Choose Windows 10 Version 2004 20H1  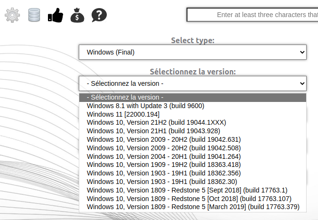tap(164, 156)
